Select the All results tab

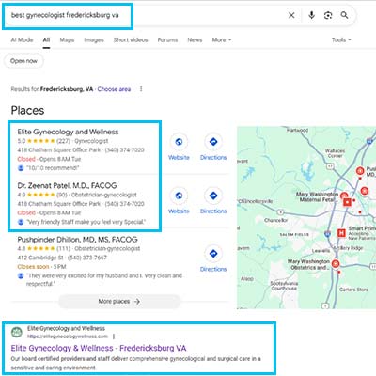[46, 39]
